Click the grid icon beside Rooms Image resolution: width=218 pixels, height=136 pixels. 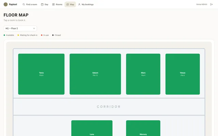53,4
